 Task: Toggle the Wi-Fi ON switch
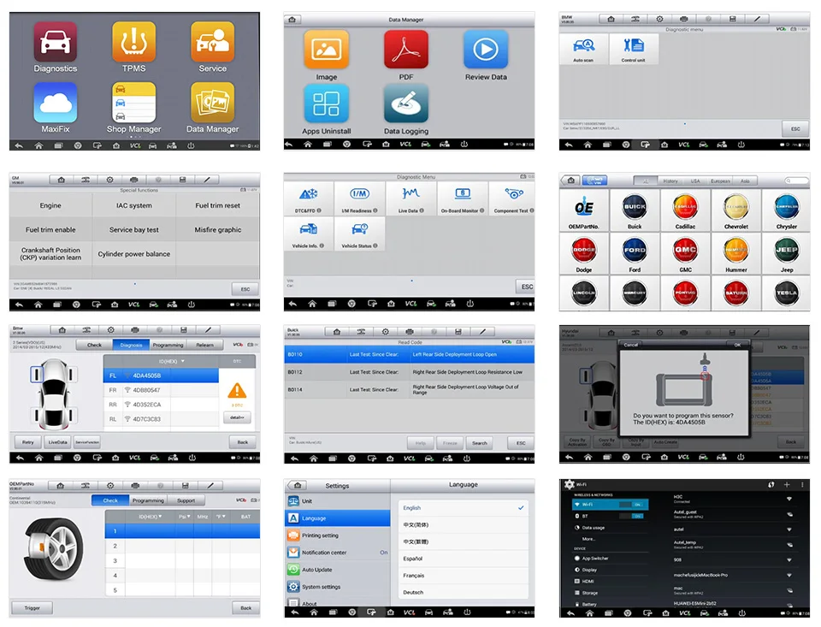click(631, 505)
